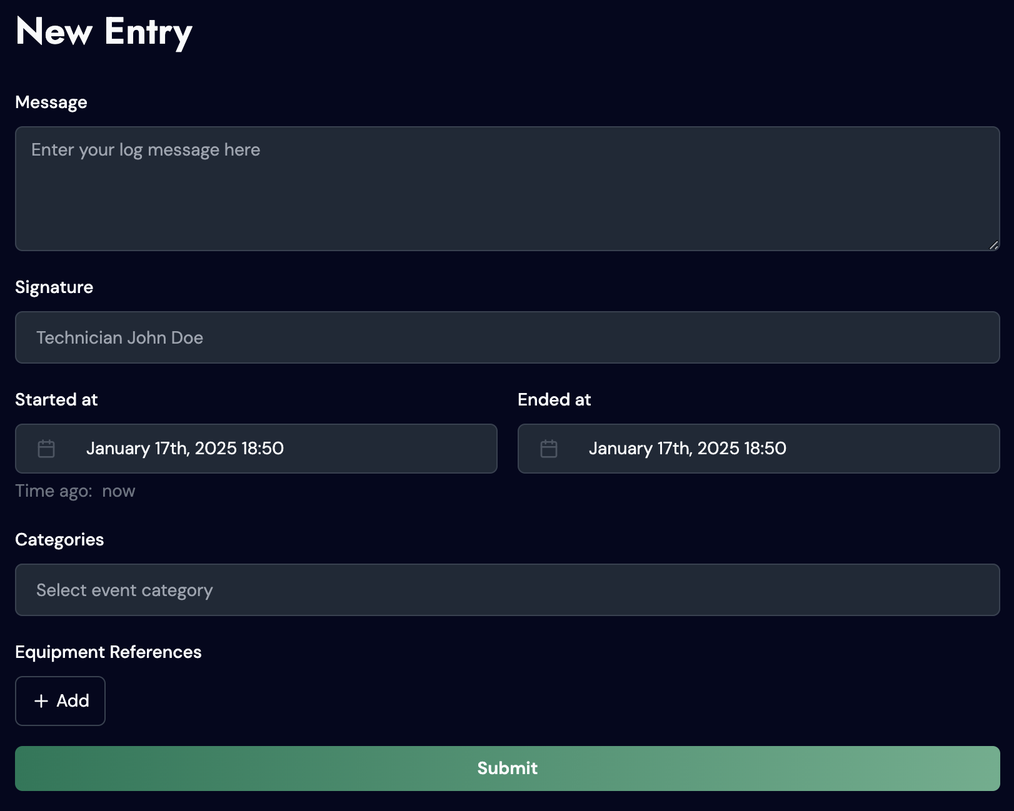The height and width of the screenshot is (811, 1014).
Task: Click the New Entry heading
Action: click(104, 32)
